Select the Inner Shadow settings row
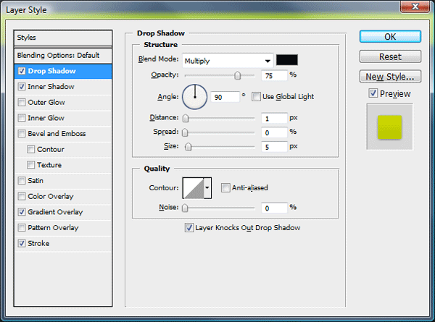 [x=63, y=87]
